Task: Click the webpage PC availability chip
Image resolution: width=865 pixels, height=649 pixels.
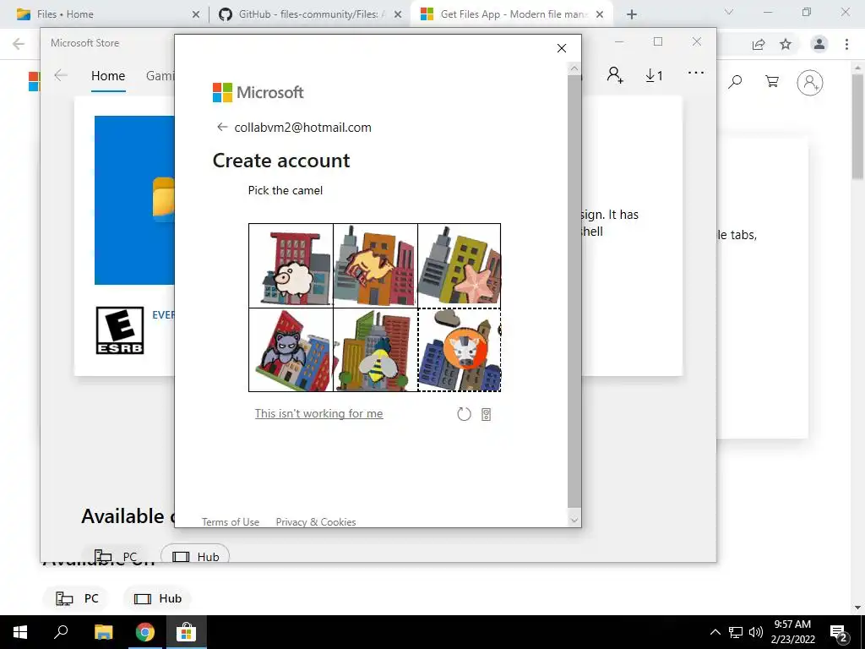Action: (76, 598)
